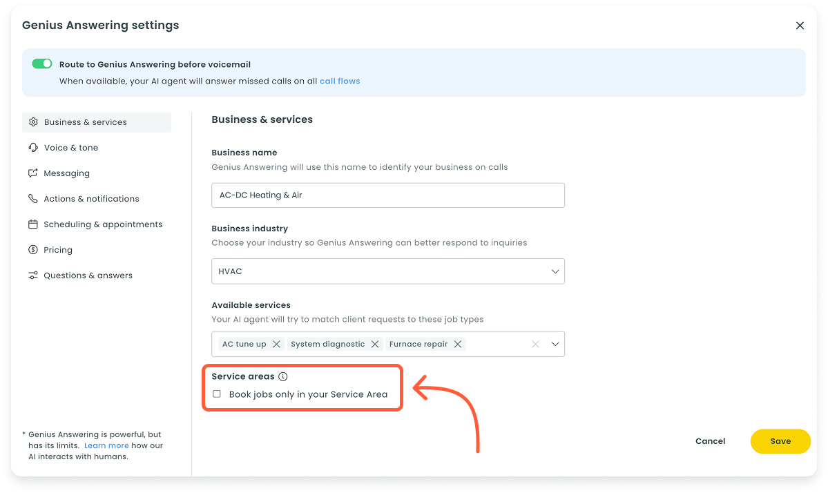828x493 pixels.
Task: Go to Actions & notifications section
Action: [x=91, y=199]
